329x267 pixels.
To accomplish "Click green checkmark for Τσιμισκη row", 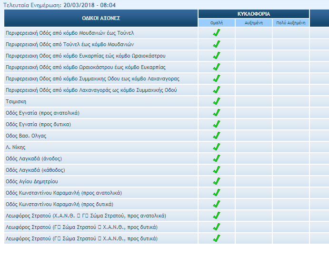I will [217, 101].
